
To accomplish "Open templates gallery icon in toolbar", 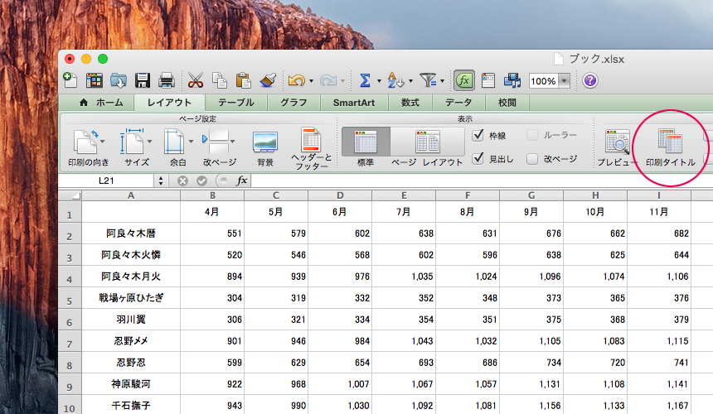I will (x=95, y=80).
